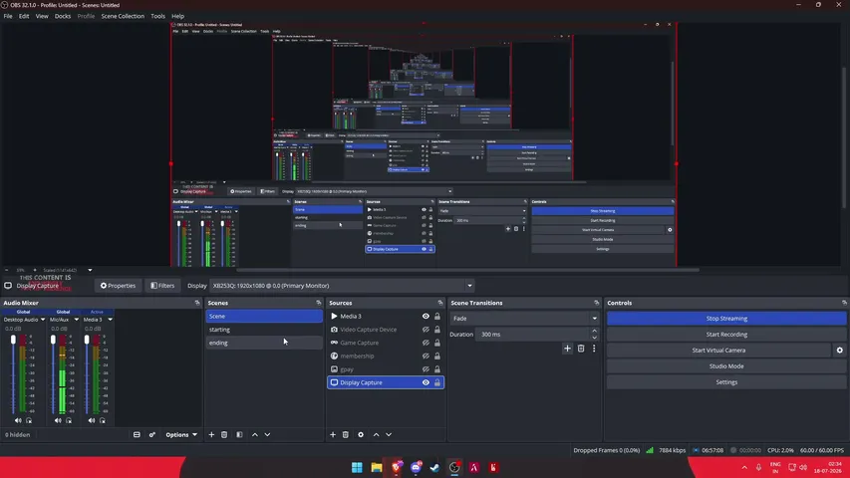Move the selected scene down
Viewport: 850px width, 478px height.
[267, 434]
